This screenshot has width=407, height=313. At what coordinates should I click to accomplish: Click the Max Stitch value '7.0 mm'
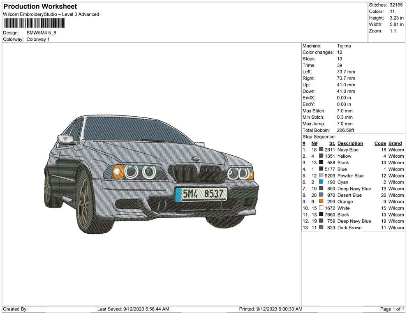pyautogui.click(x=345, y=111)
